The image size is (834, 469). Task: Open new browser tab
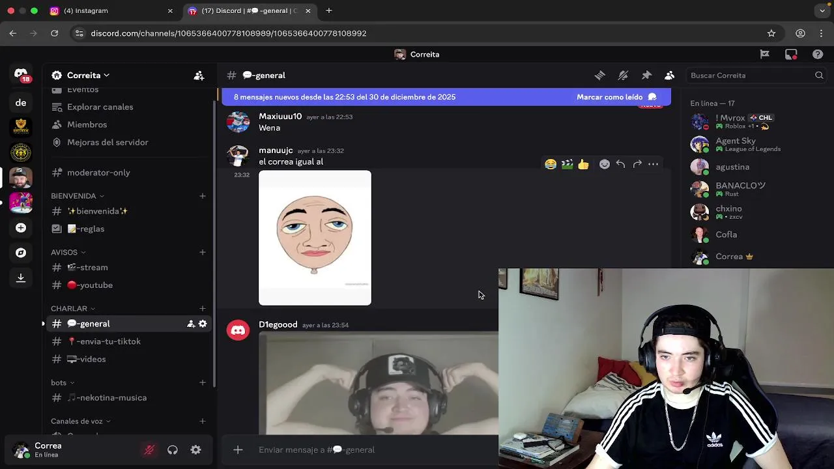click(x=329, y=10)
